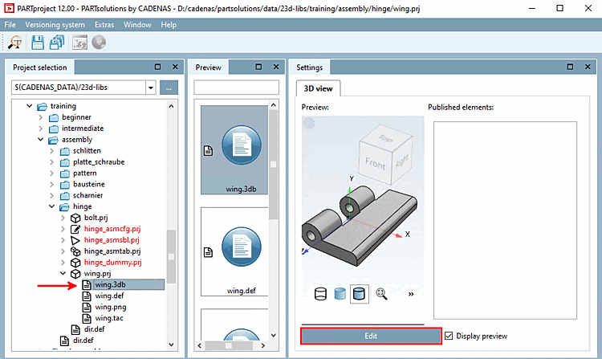Maximize the Settings panel
The image size is (602, 359).
pos(570,67)
